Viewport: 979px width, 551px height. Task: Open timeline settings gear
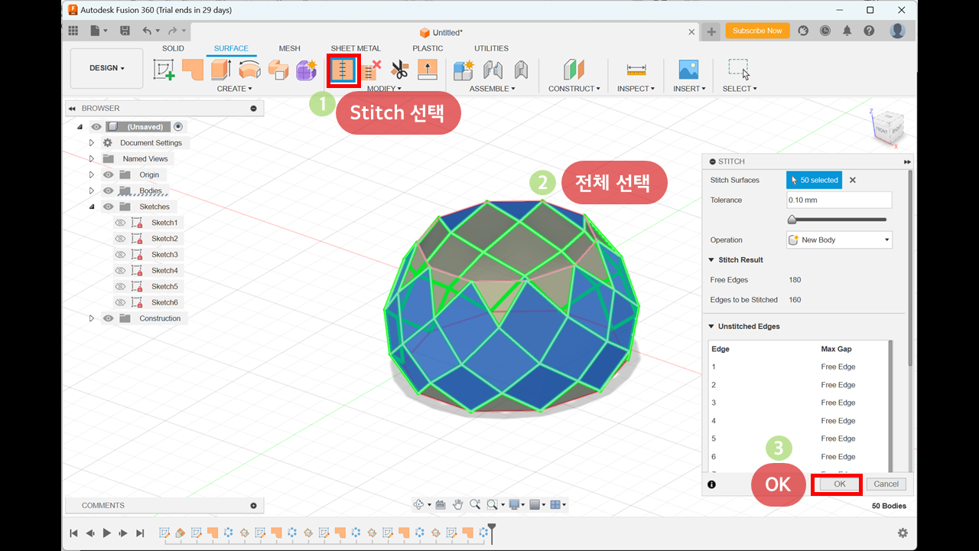(x=903, y=533)
